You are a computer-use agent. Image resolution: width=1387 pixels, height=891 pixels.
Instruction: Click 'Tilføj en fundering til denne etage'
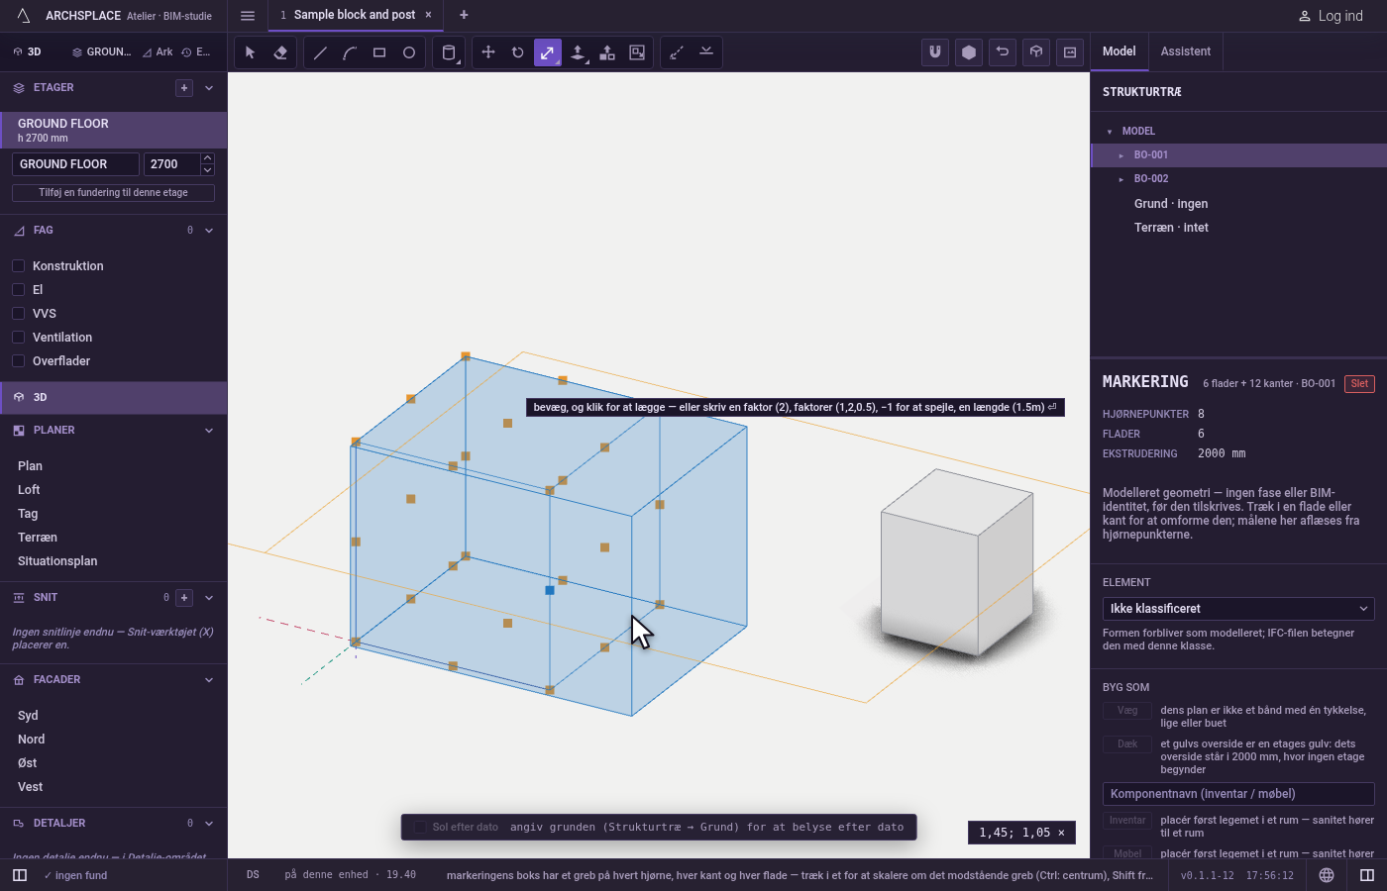113,193
